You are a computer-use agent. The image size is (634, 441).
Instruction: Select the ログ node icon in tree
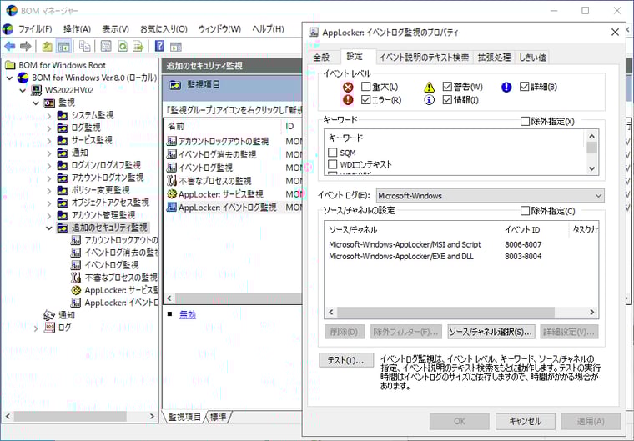click(49, 327)
